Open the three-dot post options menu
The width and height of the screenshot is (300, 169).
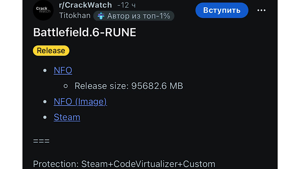point(261,10)
